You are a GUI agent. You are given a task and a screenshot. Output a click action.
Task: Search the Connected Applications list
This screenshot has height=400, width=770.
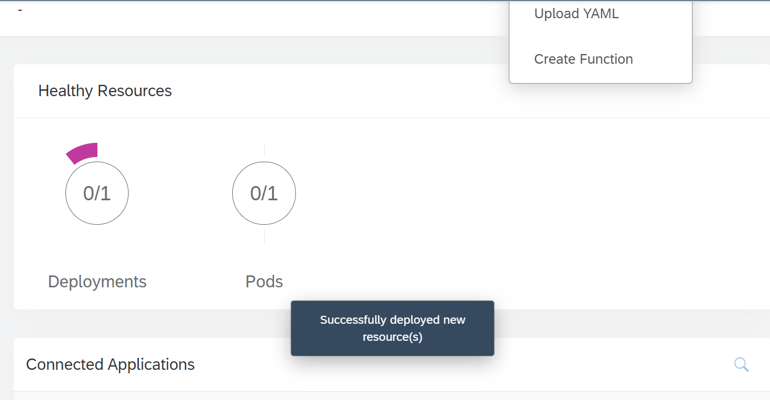click(741, 365)
